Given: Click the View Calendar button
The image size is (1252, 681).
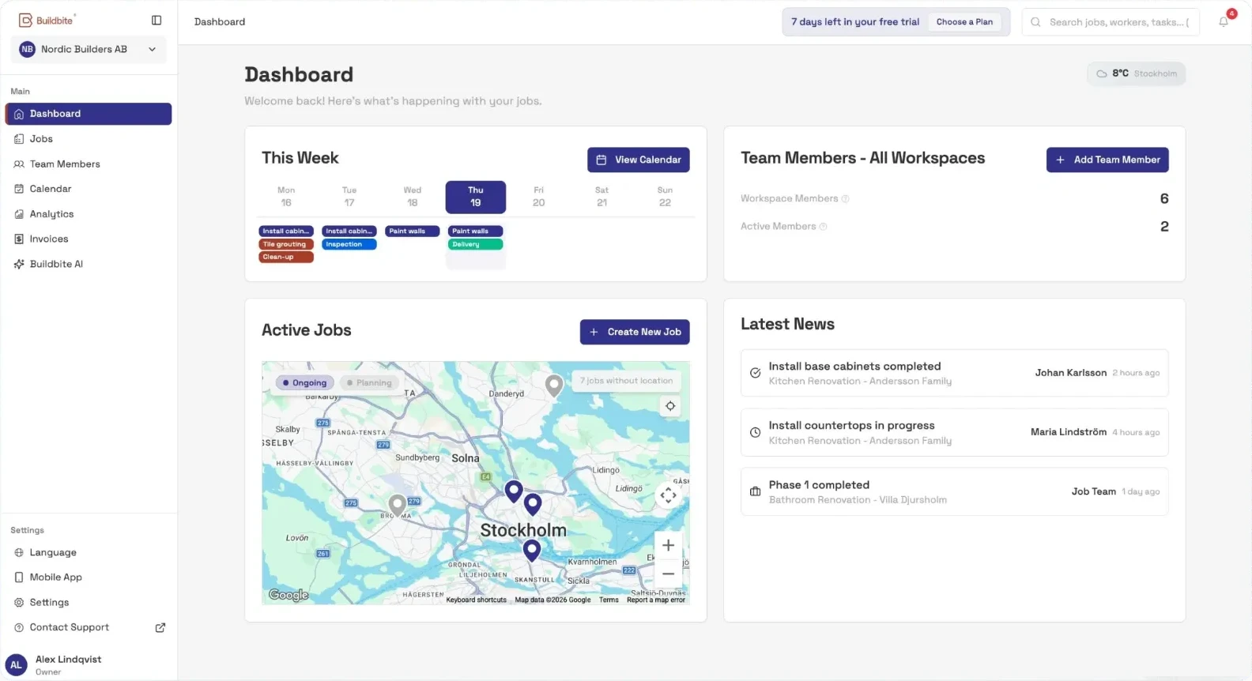Looking at the screenshot, I should (639, 160).
